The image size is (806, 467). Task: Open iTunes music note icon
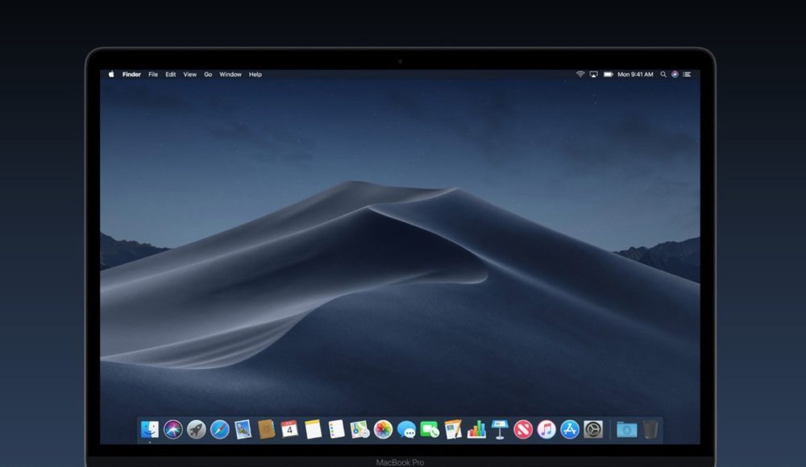point(546,429)
